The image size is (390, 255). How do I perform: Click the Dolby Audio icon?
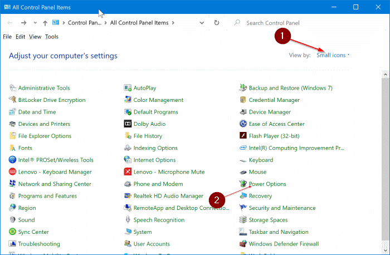128,124
